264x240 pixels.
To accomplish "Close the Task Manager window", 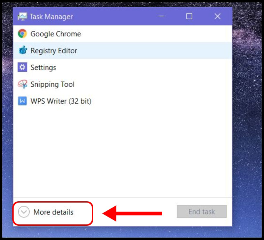I will [217, 16].
